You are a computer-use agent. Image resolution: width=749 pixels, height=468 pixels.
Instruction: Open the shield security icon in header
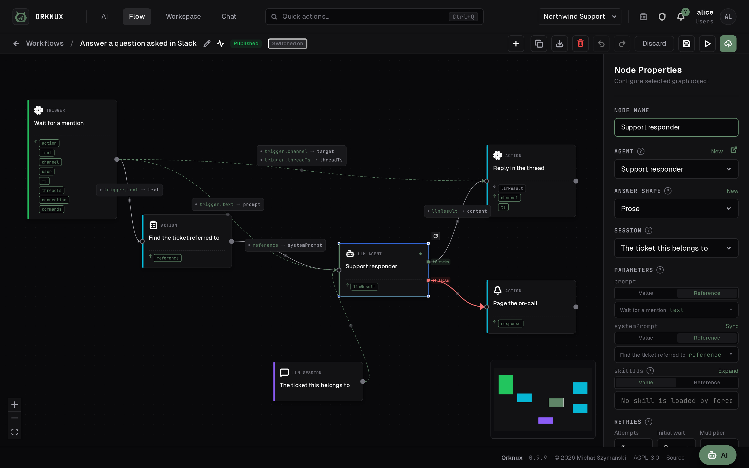coord(662,17)
